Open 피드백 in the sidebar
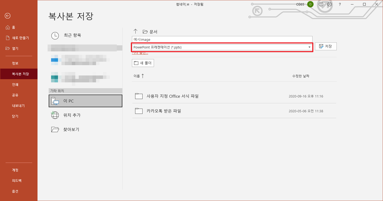Screen dimensions: 383x201 point(16,181)
